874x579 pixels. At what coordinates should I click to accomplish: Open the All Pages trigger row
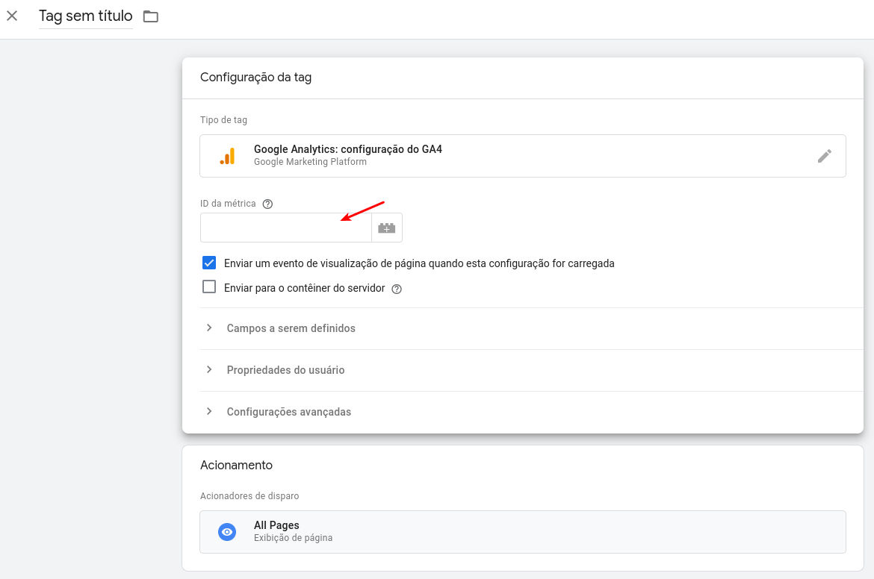point(523,532)
